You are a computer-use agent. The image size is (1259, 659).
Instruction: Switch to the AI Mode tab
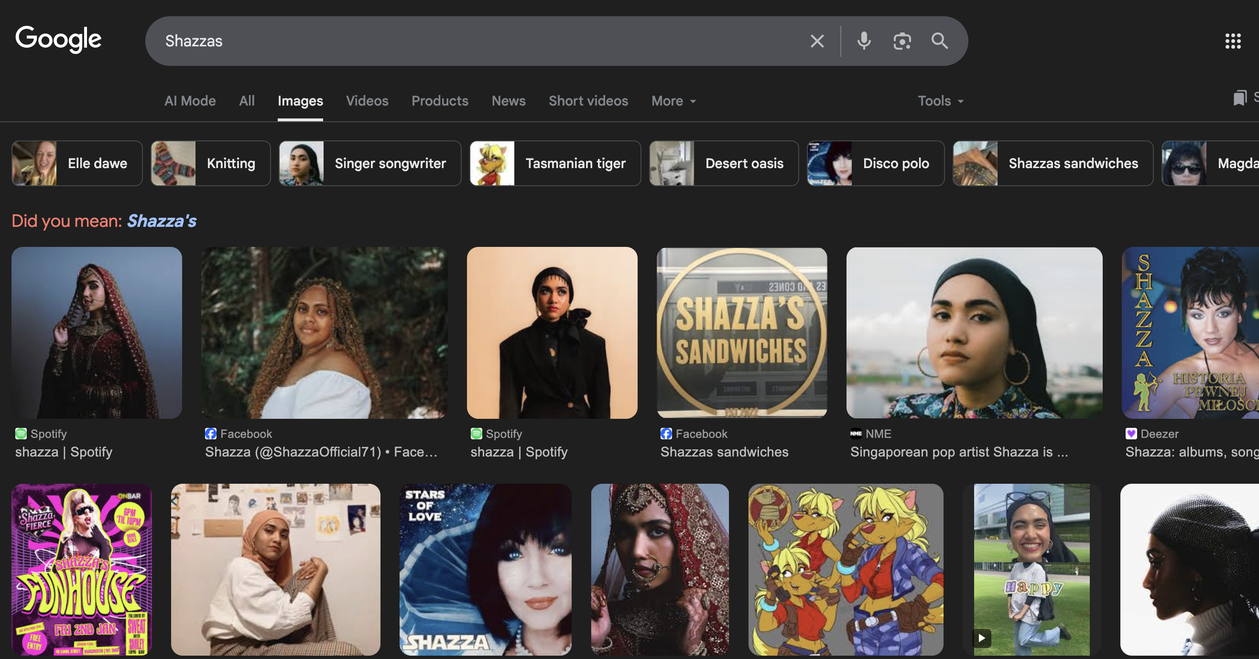tap(190, 101)
